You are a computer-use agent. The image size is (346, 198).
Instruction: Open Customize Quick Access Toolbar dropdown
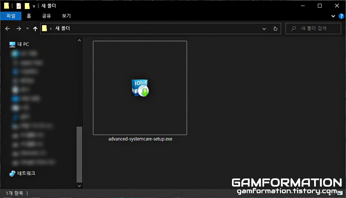(x=34, y=6)
